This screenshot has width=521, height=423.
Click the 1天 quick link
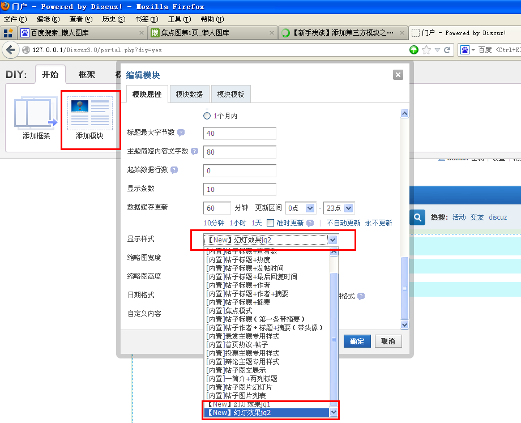tap(257, 223)
